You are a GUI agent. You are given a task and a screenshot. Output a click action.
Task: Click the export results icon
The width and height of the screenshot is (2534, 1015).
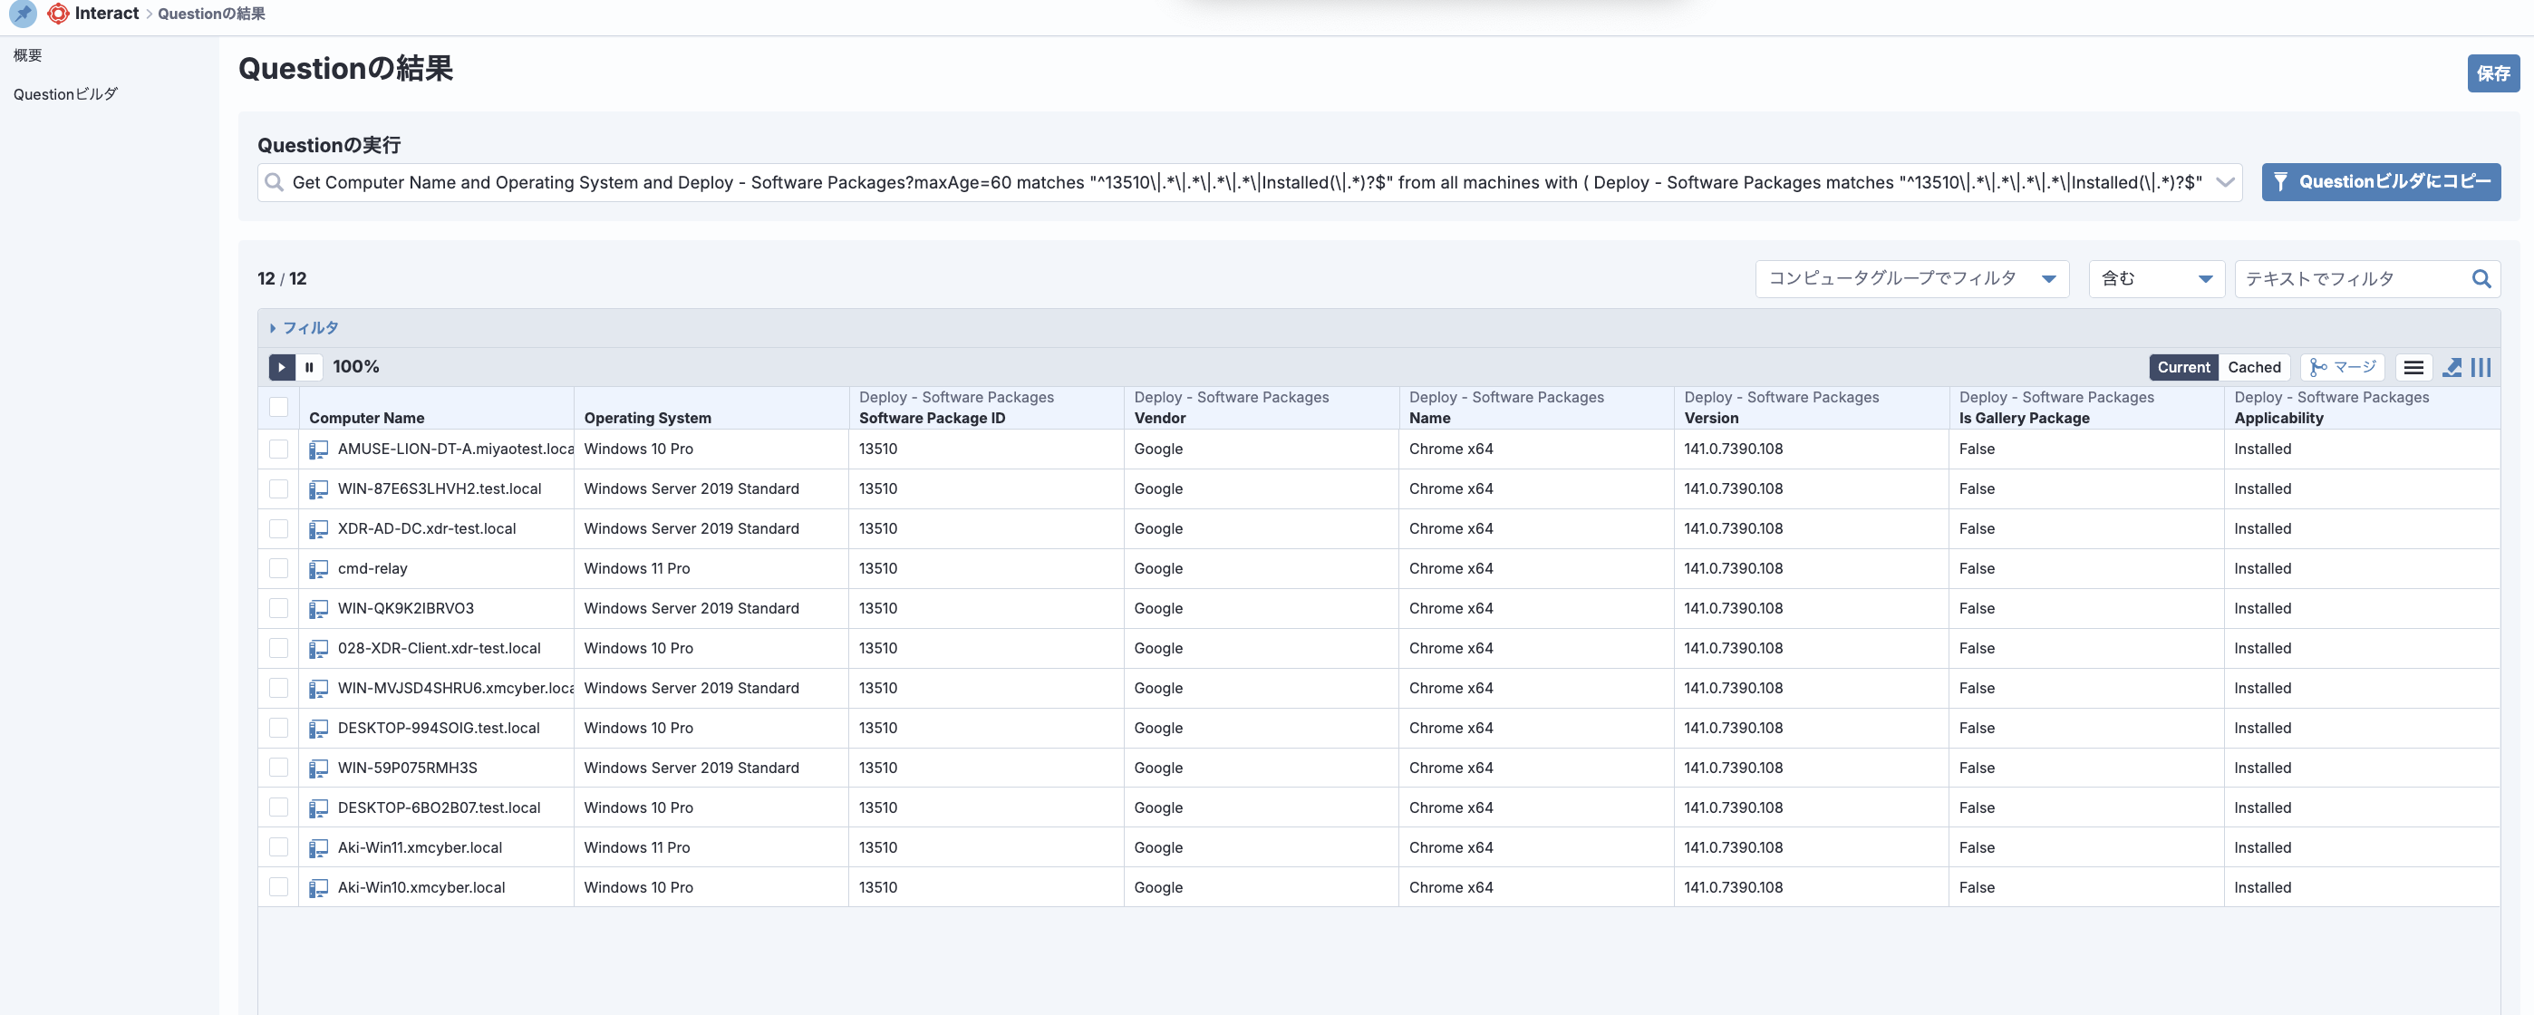click(x=2452, y=367)
